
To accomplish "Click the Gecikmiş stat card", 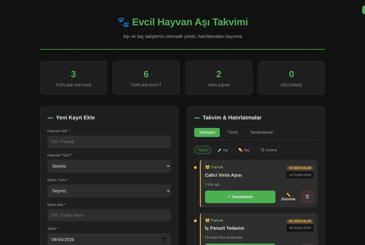I will pos(291,78).
